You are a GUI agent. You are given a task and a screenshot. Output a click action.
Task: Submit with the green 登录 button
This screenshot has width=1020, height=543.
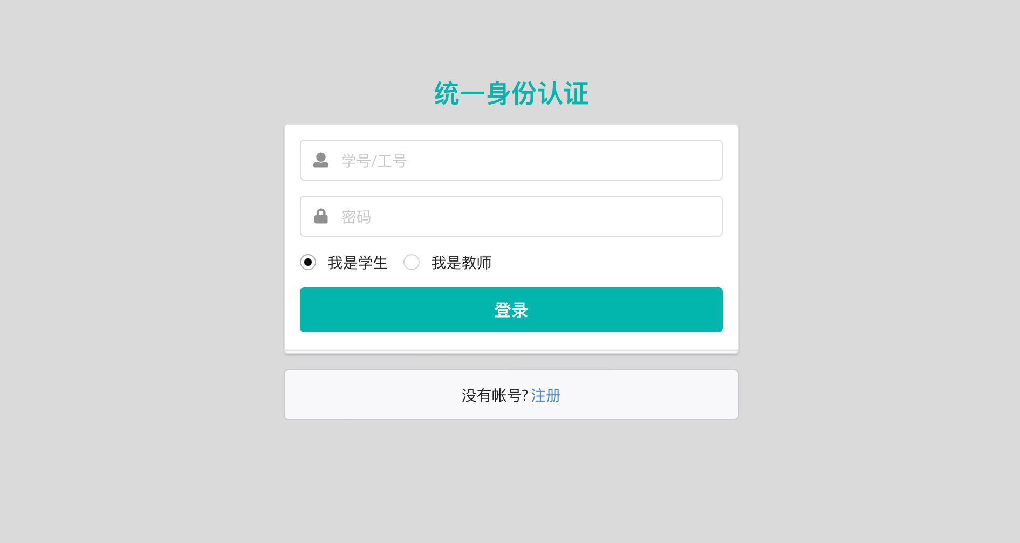(511, 310)
